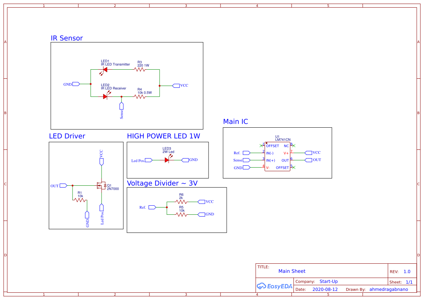
Task: Click the U1 LM741CN chip body
Action: (x=277, y=156)
